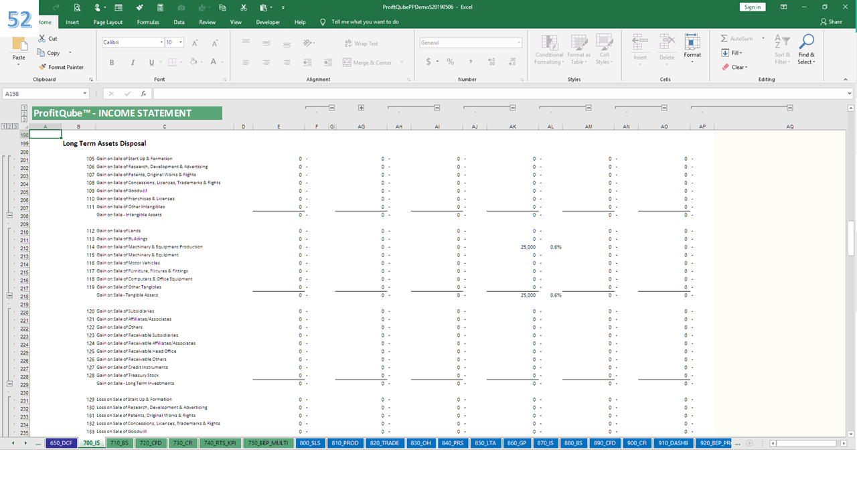This screenshot has width=857, height=482.
Task: Switch to the 800_SLS sheet tab
Action: pyautogui.click(x=309, y=443)
